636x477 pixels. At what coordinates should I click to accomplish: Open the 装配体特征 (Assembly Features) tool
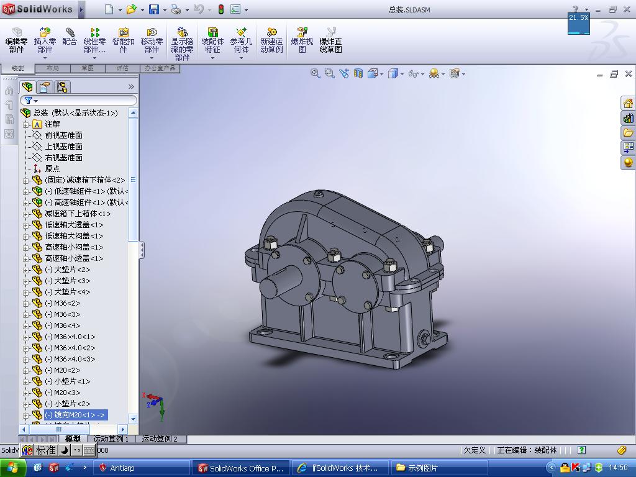click(x=212, y=40)
